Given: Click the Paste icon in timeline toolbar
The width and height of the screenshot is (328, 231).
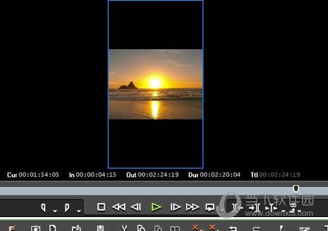Looking at the screenshot, I should click(x=158, y=228).
